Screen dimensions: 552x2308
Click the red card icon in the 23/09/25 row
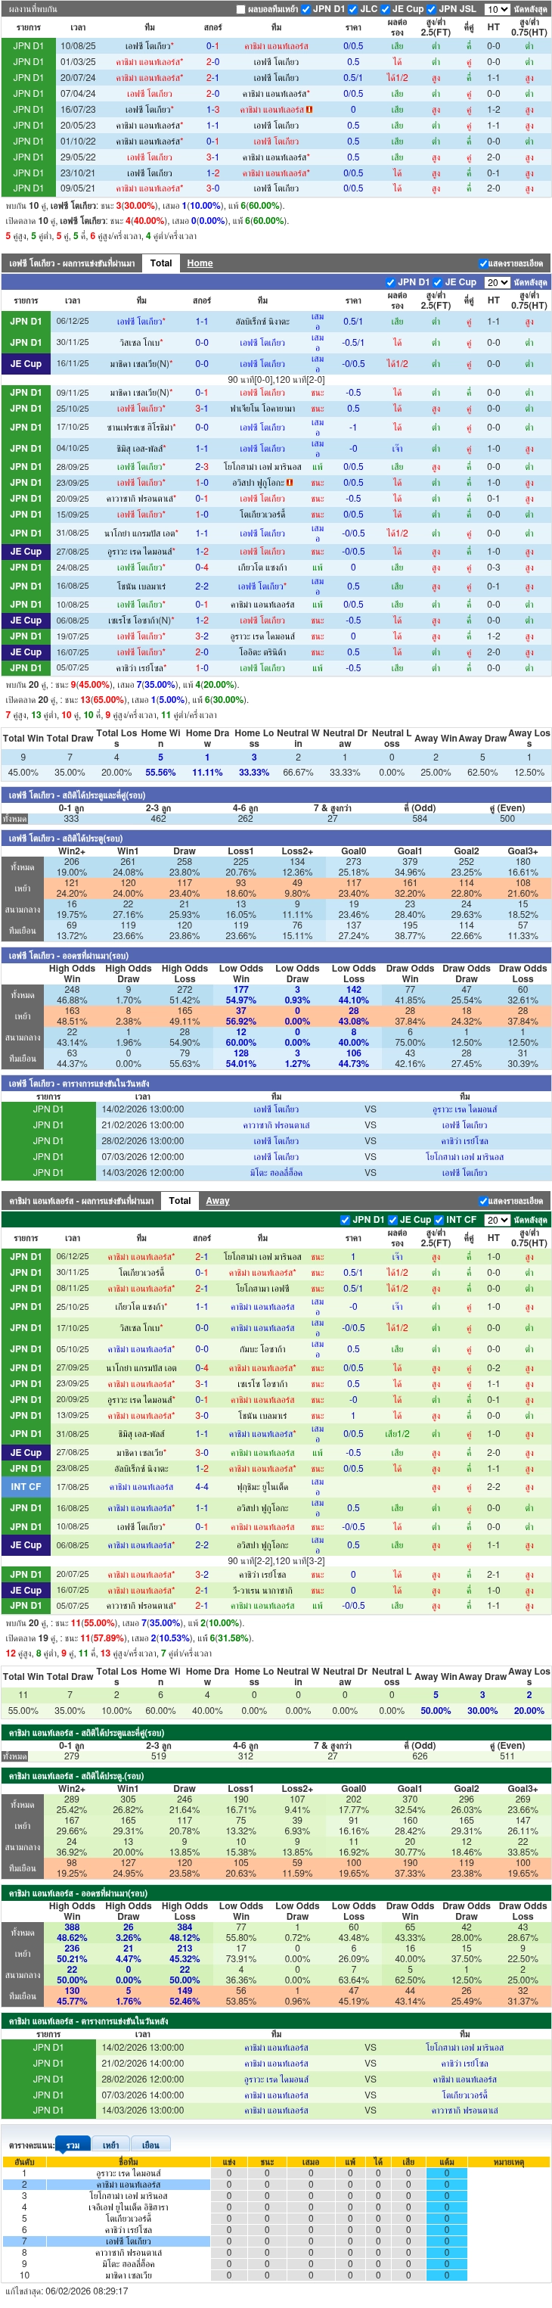(x=289, y=482)
